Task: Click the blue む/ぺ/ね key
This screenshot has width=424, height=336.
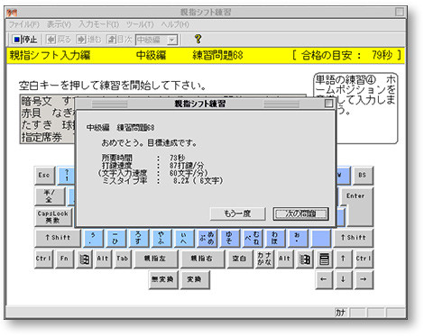Action: click(253, 238)
